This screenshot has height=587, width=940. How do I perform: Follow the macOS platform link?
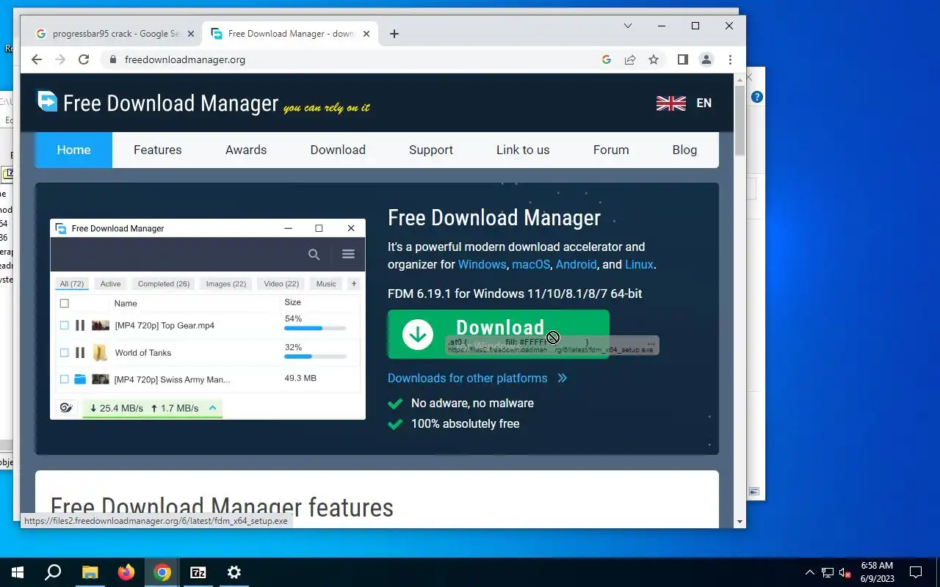coord(531,265)
